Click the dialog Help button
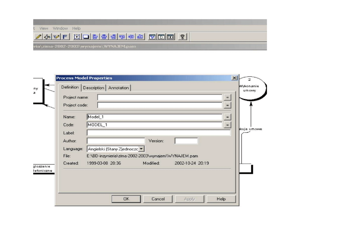This screenshot has height=249, width=353. click(221, 199)
